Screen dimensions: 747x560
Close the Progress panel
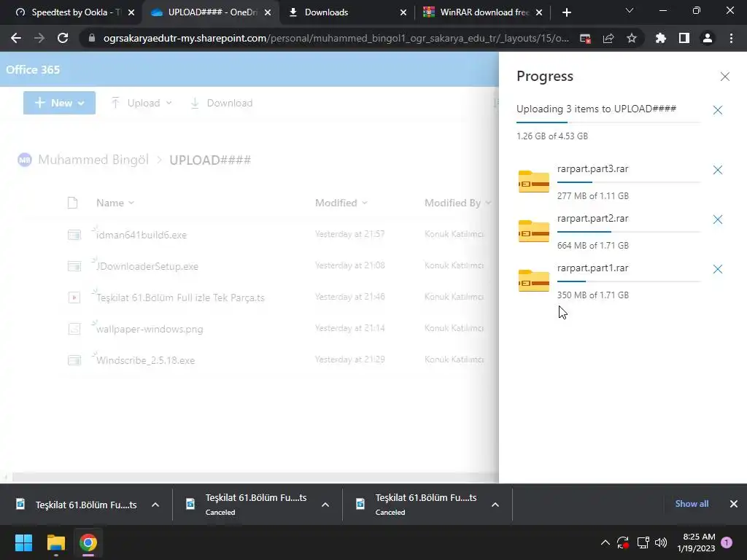(x=725, y=76)
